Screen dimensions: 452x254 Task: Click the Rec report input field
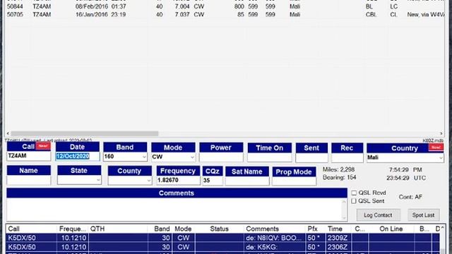[347, 157]
